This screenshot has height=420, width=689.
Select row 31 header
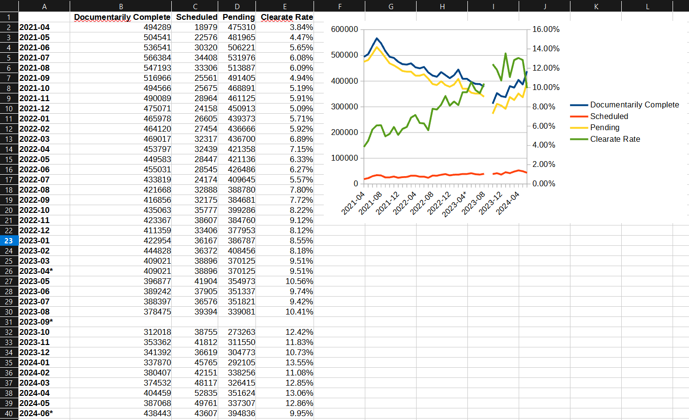click(9, 322)
